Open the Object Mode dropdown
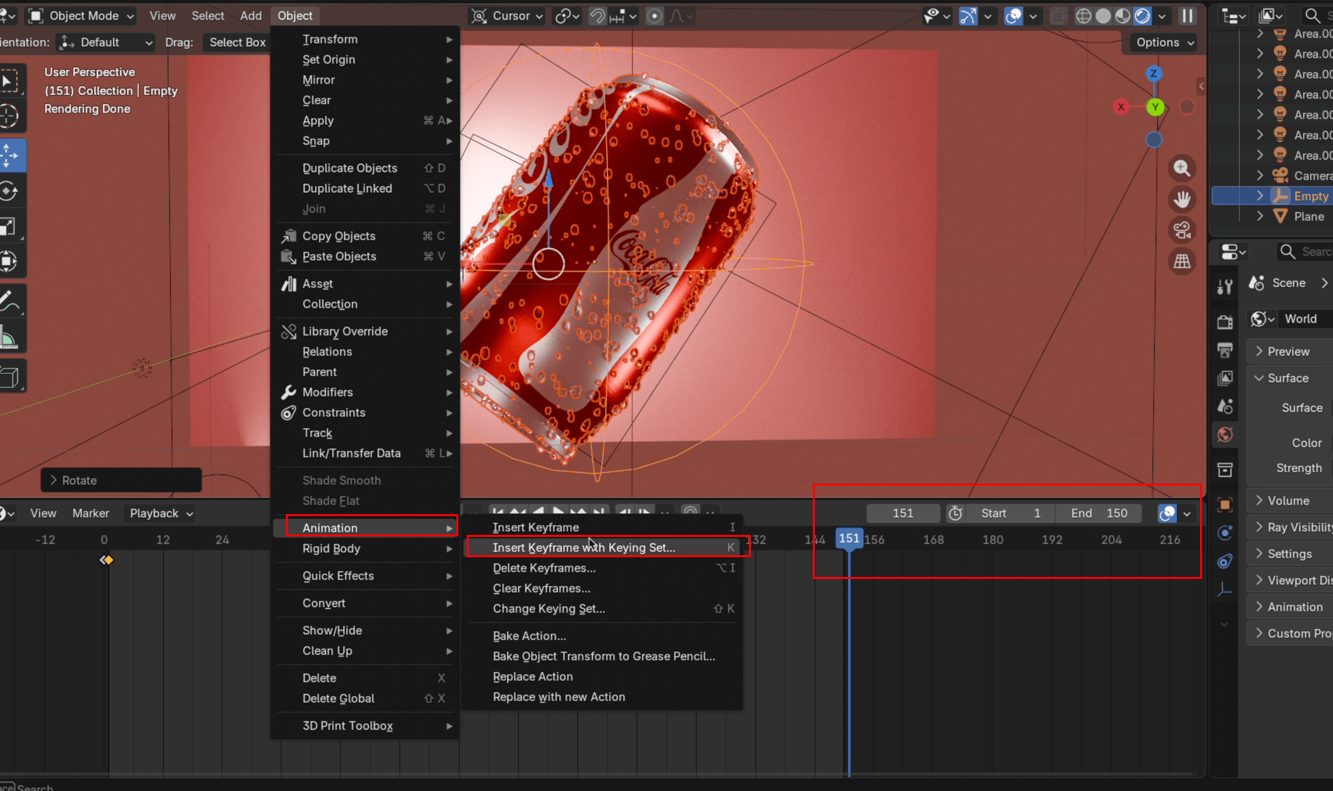This screenshot has height=791, width=1333. click(x=81, y=16)
